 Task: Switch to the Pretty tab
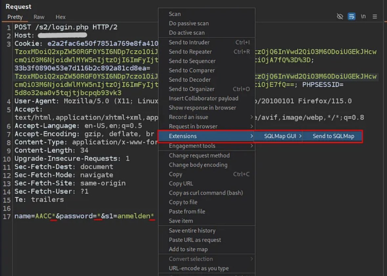(15, 17)
